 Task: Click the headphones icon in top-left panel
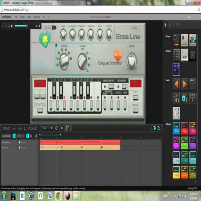9,26
